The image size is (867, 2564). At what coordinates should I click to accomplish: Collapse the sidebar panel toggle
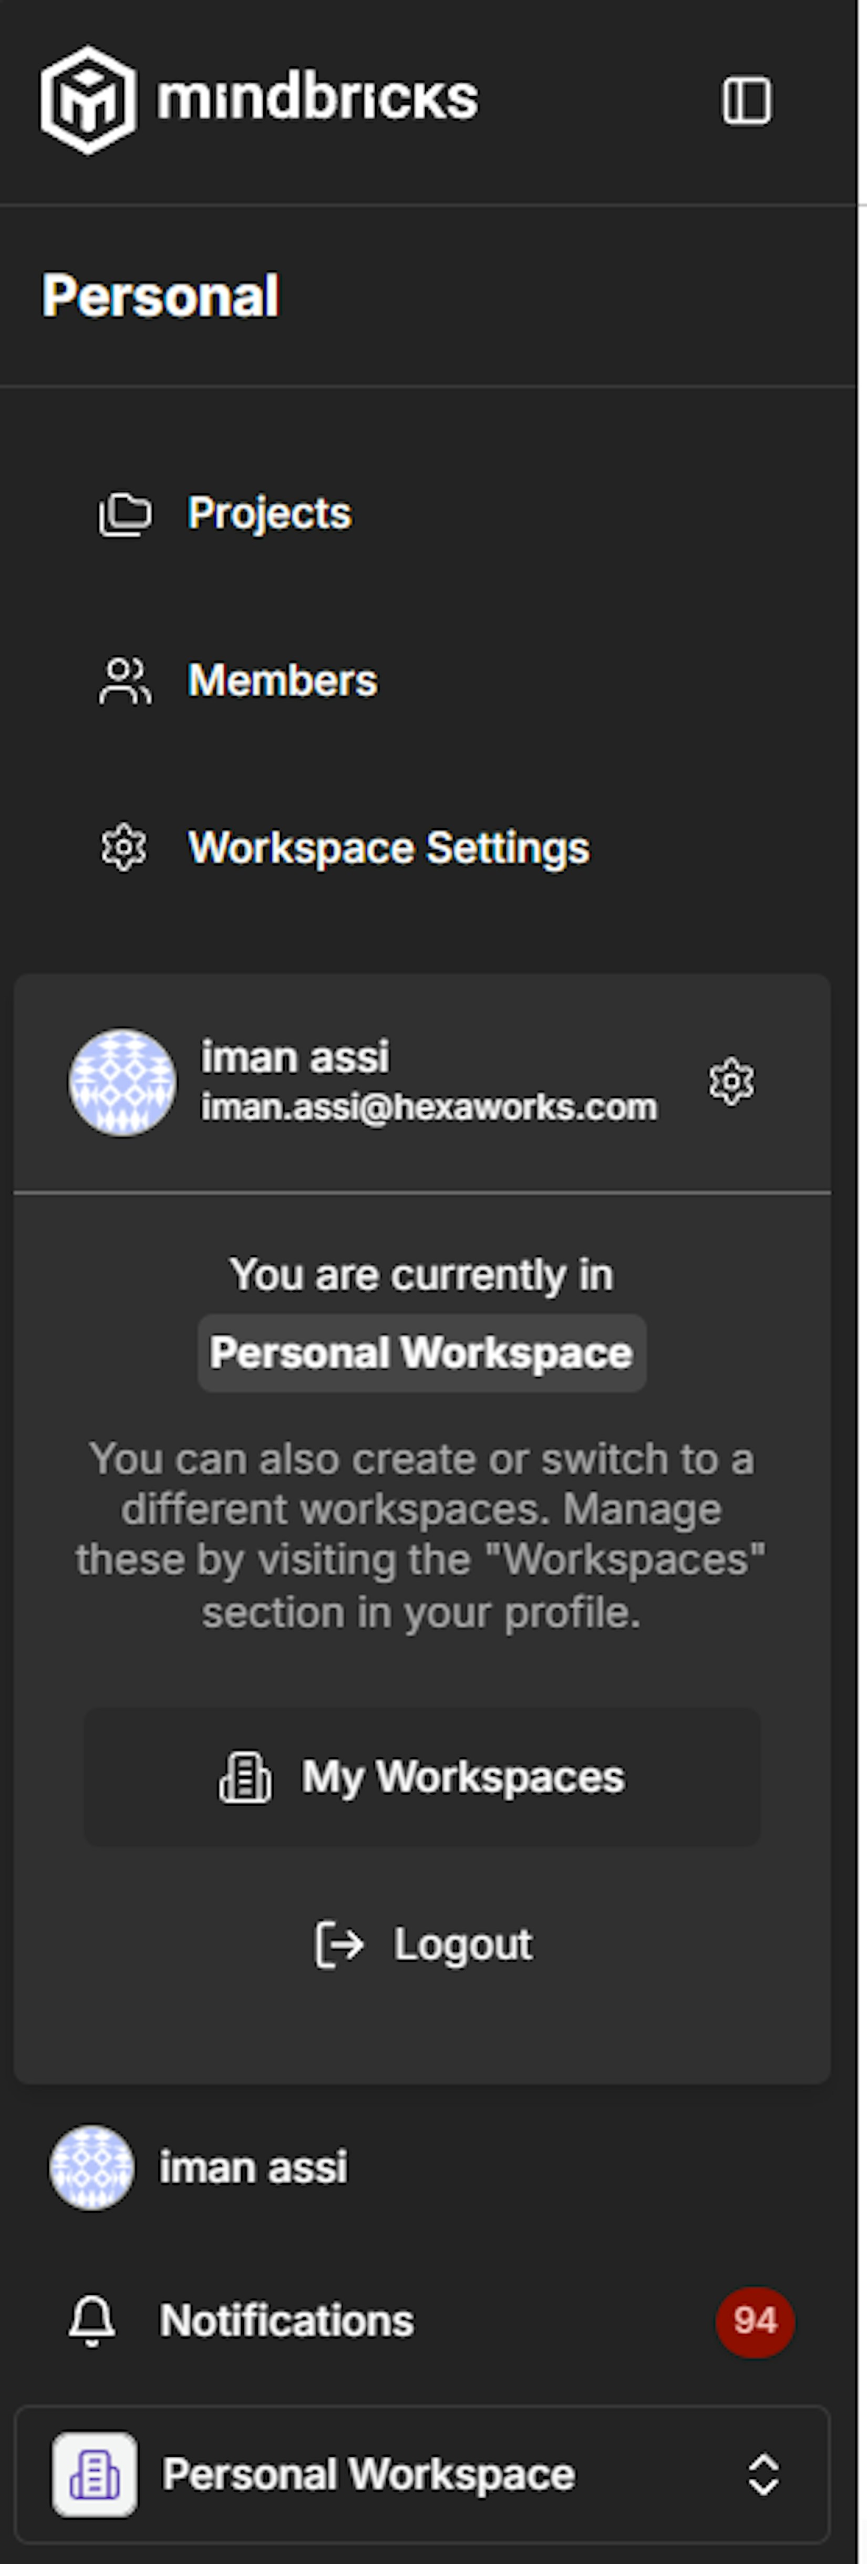coord(746,100)
